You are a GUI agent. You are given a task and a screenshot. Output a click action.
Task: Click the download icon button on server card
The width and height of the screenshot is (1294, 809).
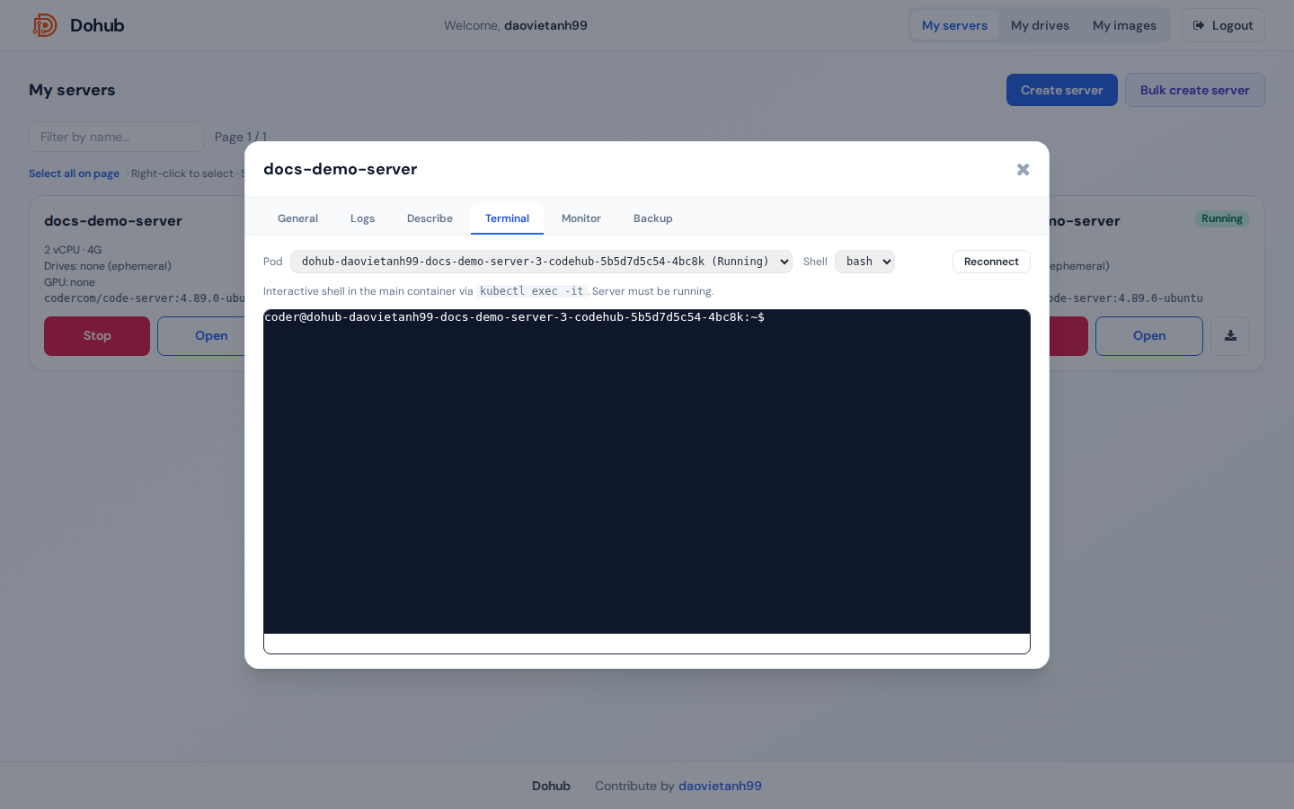[x=1230, y=336]
